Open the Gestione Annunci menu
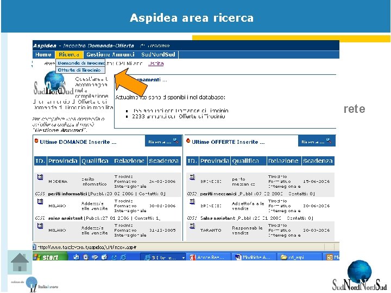391x293 pixels. [110, 55]
